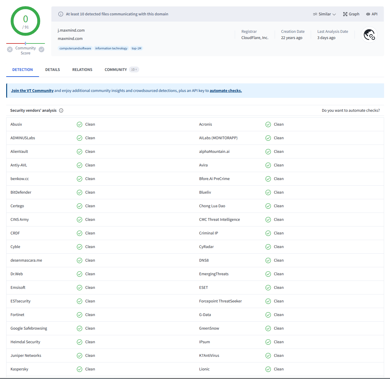
Task: Click info icon next to Security vendors' analysis
Action: coord(61,111)
